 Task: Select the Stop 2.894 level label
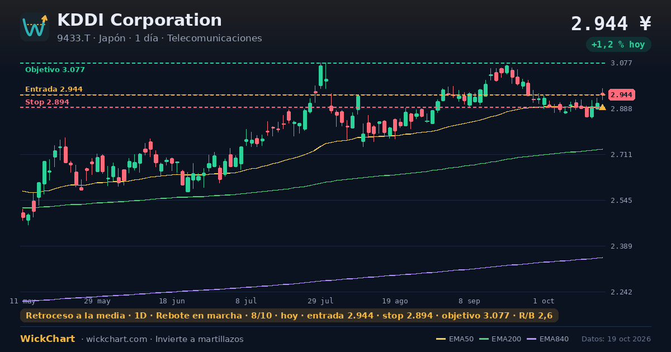tap(47, 102)
